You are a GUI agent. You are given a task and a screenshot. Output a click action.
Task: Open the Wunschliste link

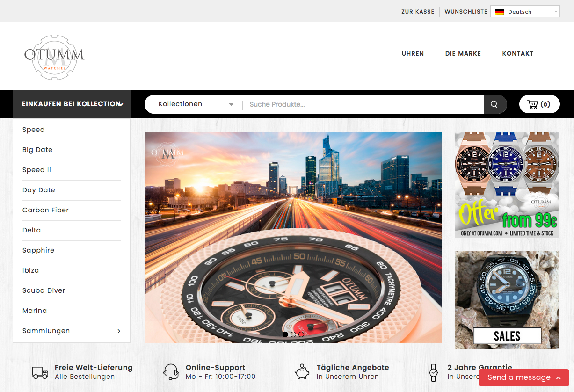(466, 12)
